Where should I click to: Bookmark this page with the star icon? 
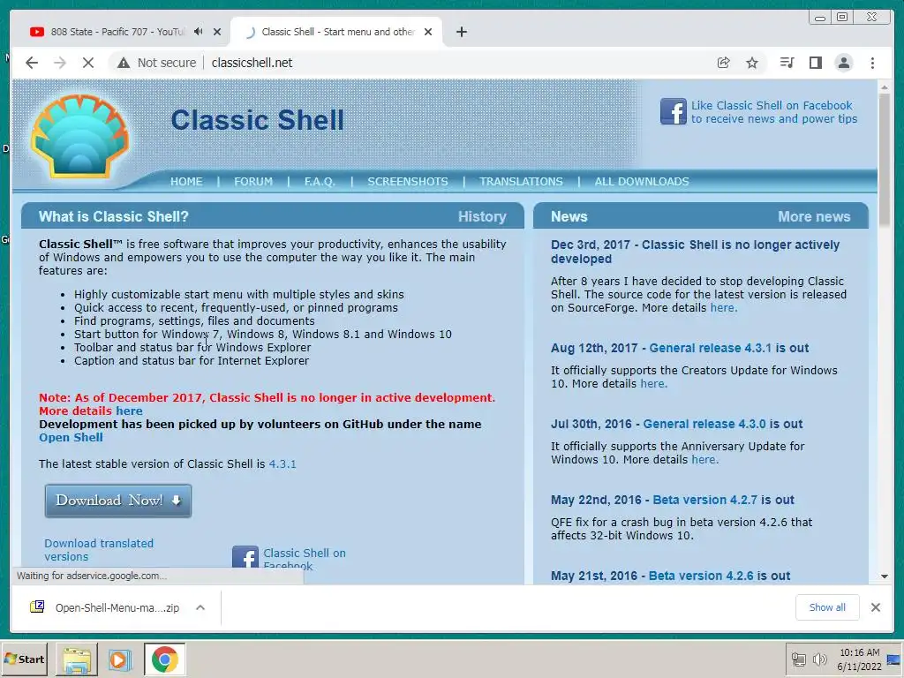tap(752, 63)
